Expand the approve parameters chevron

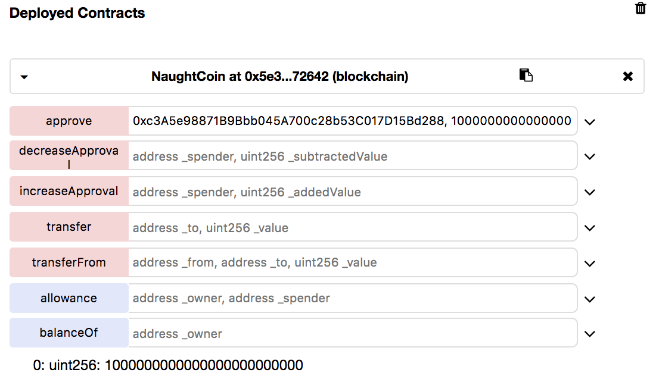coord(590,122)
